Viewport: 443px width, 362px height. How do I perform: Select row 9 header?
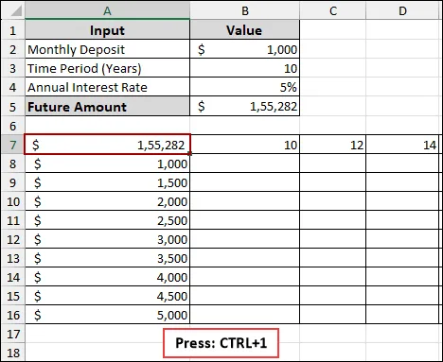tap(12, 182)
